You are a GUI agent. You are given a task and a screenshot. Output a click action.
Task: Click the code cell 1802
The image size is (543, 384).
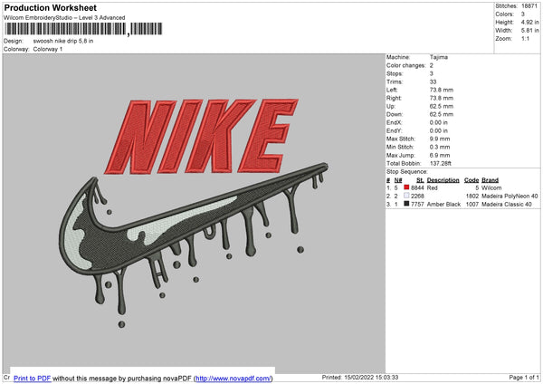point(472,197)
